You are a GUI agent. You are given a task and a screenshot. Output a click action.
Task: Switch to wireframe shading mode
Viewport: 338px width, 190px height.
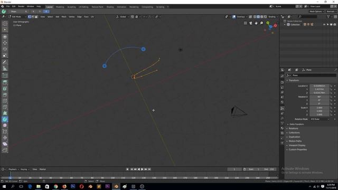pyautogui.click(x=255, y=16)
